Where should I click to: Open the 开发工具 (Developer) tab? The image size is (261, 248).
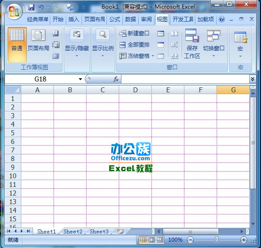pos(183,19)
